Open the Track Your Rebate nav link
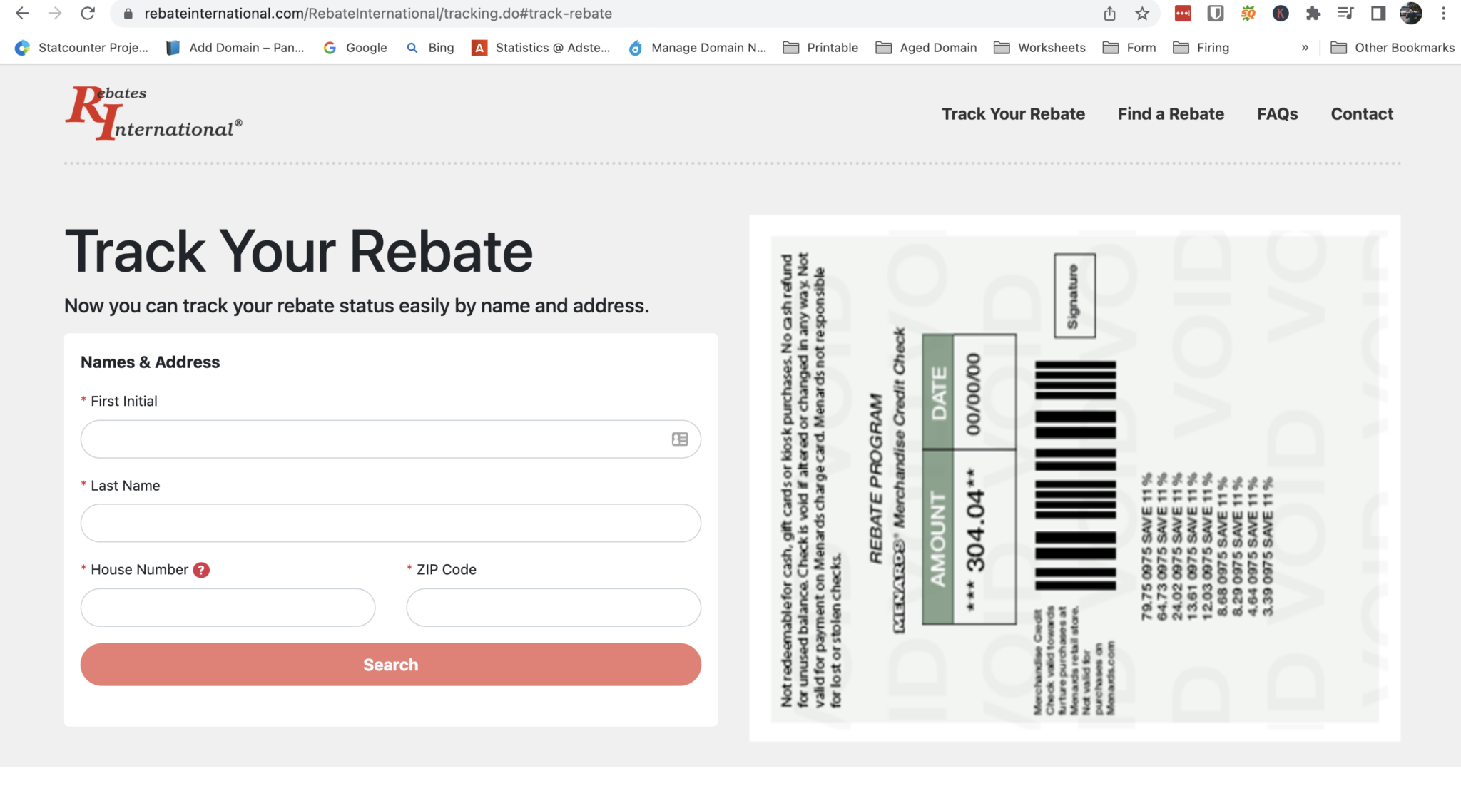Screen dimensions: 1461x806 tap(1014, 113)
